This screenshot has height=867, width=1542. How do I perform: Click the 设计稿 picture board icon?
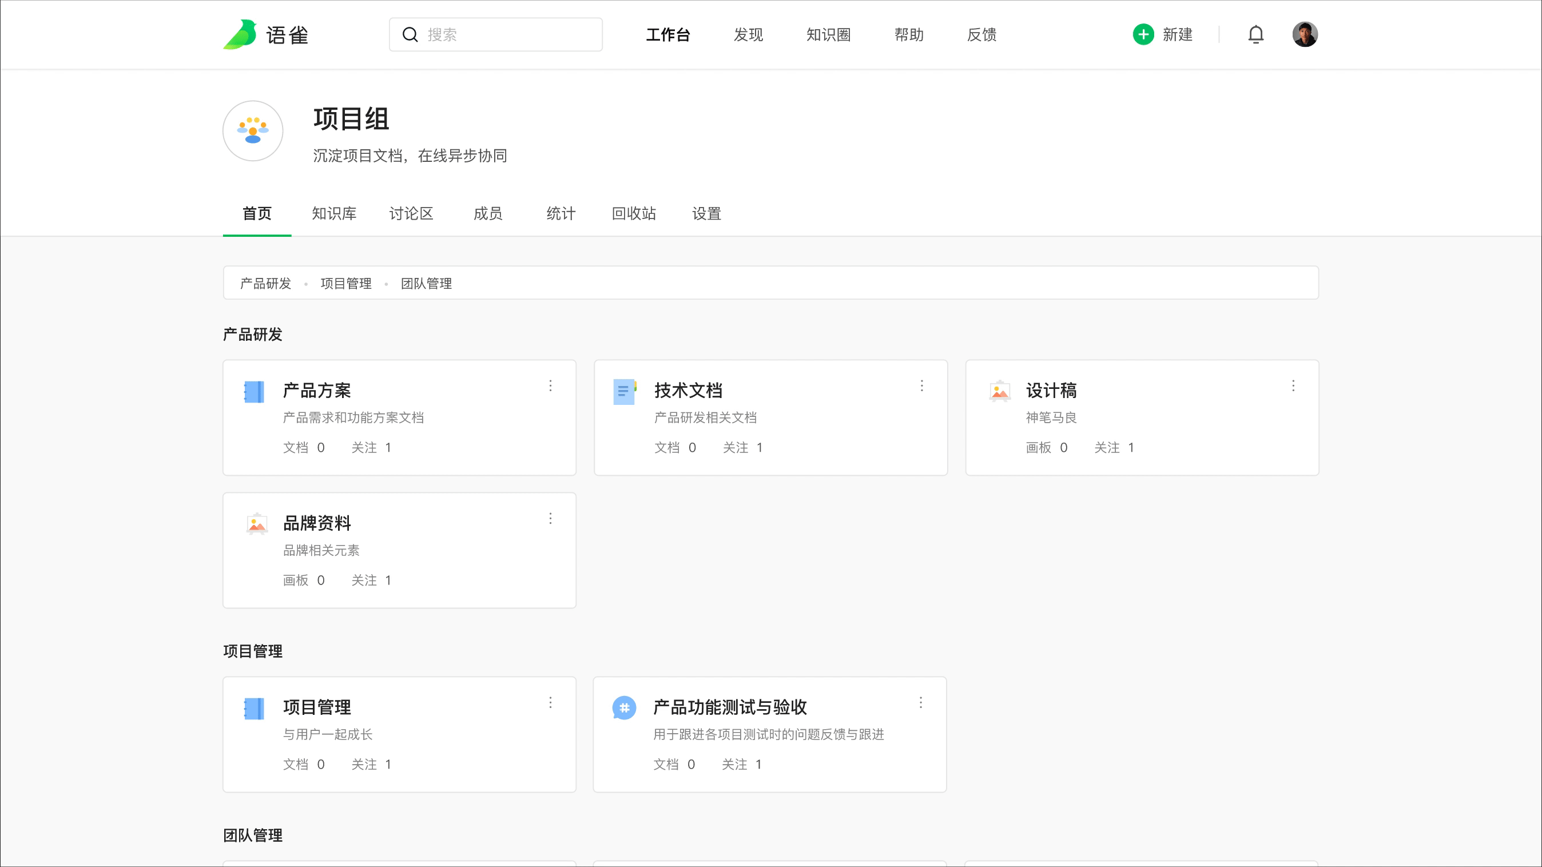click(999, 392)
